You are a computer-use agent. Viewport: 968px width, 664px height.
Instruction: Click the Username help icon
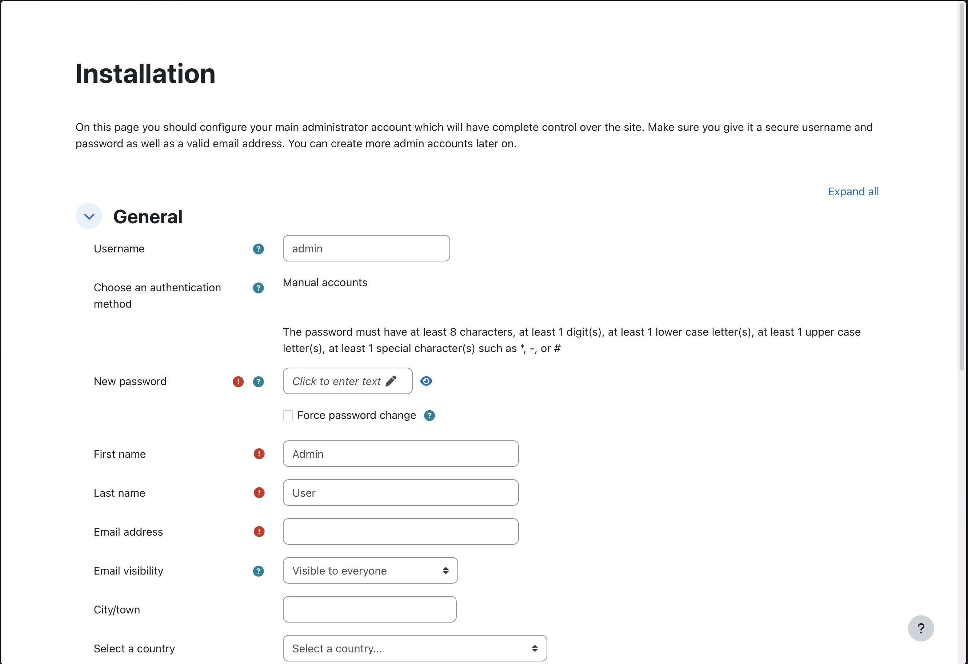(x=258, y=249)
